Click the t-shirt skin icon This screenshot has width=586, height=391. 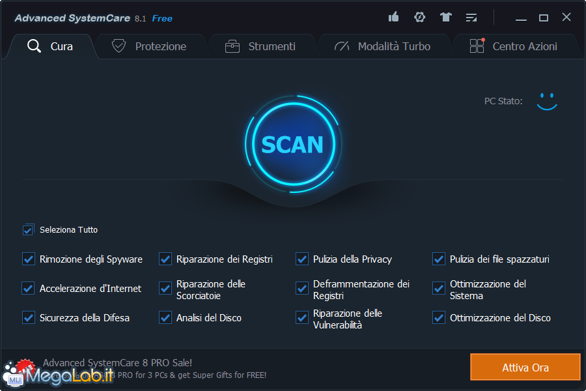coord(445,17)
